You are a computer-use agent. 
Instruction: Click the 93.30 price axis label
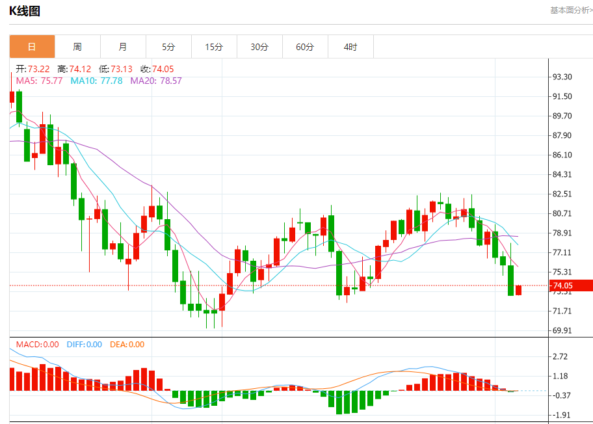562,77
